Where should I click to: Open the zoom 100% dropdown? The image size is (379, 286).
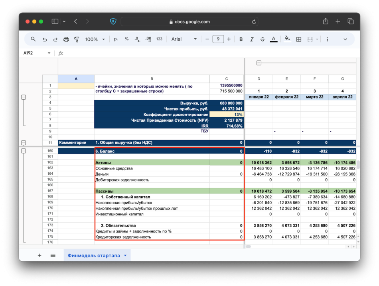pyautogui.click(x=95, y=39)
